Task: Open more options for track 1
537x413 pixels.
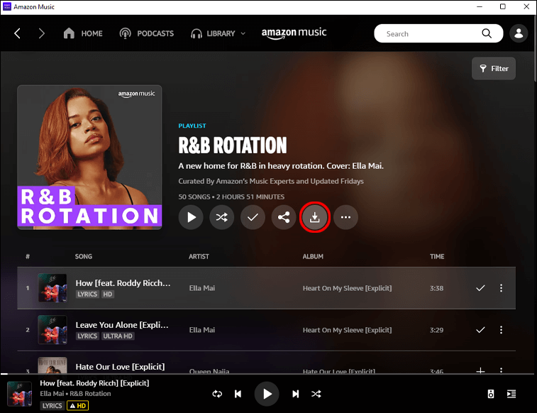Action: point(501,288)
